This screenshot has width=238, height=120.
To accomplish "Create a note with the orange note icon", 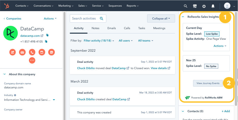I will (12, 52).
